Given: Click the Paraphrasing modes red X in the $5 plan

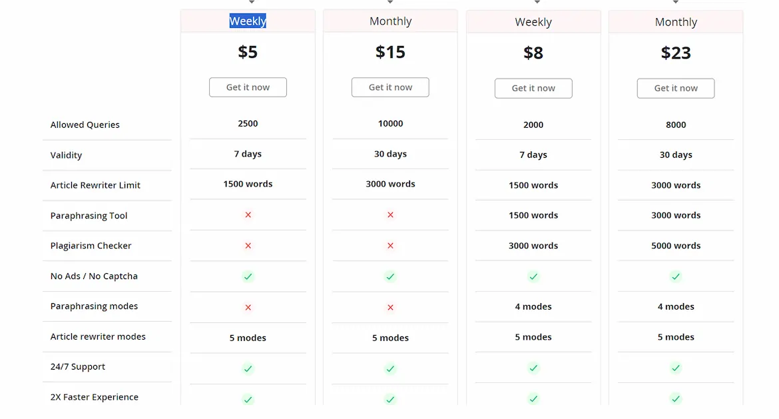Looking at the screenshot, I should click(248, 307).
